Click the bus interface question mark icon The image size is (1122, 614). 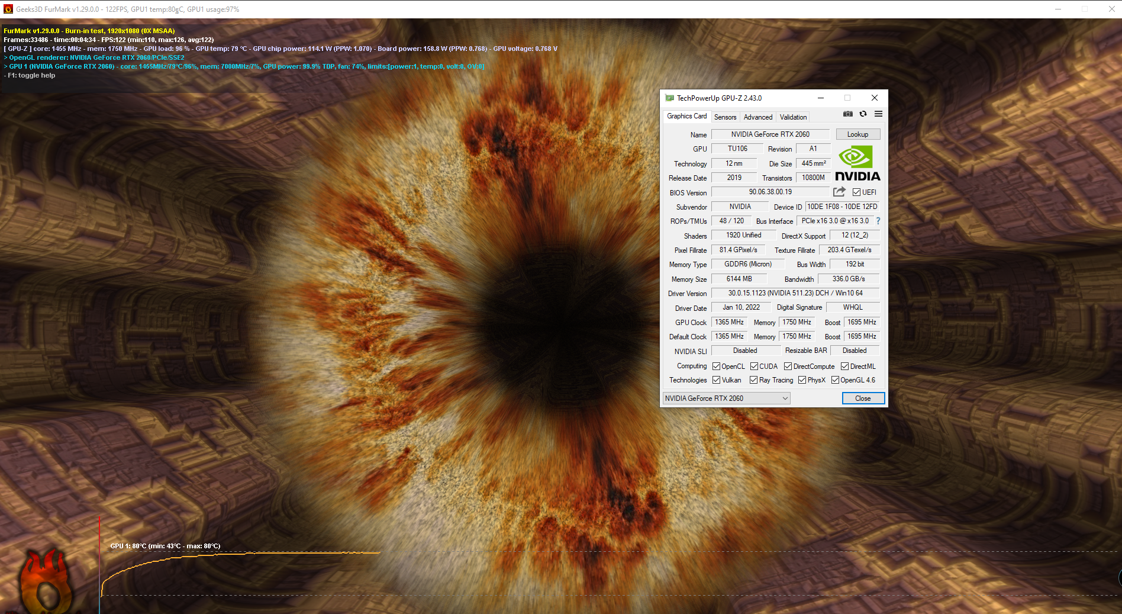pos(878,221)
